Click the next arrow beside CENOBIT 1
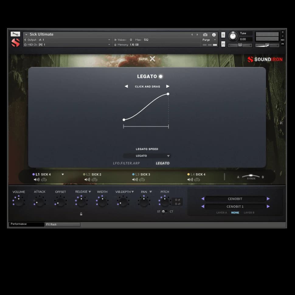295x295 pixels. pos(268,206)
